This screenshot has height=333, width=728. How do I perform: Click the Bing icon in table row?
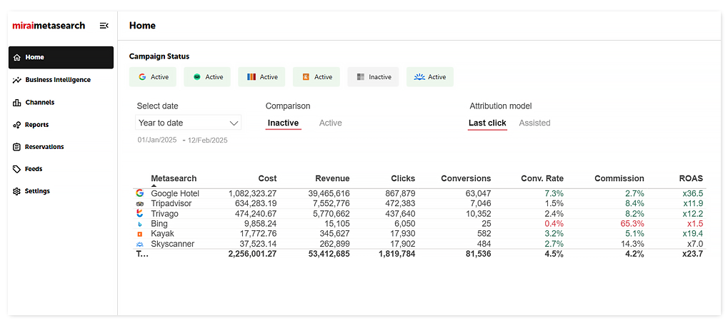(140, 224)
